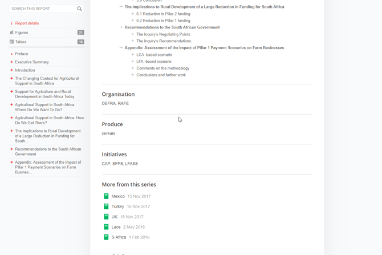This screenshot has height=255, width=382.
Task: Open the UK report
Action: (x=115, y=217)
